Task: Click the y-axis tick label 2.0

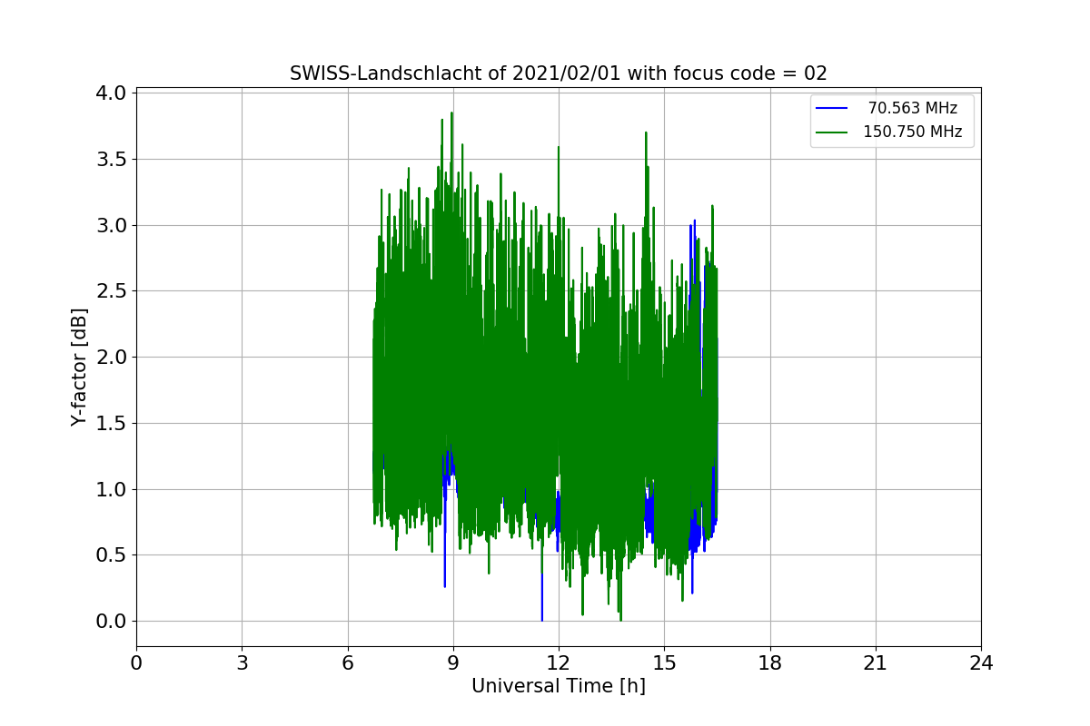Action: tap(112, 358)
